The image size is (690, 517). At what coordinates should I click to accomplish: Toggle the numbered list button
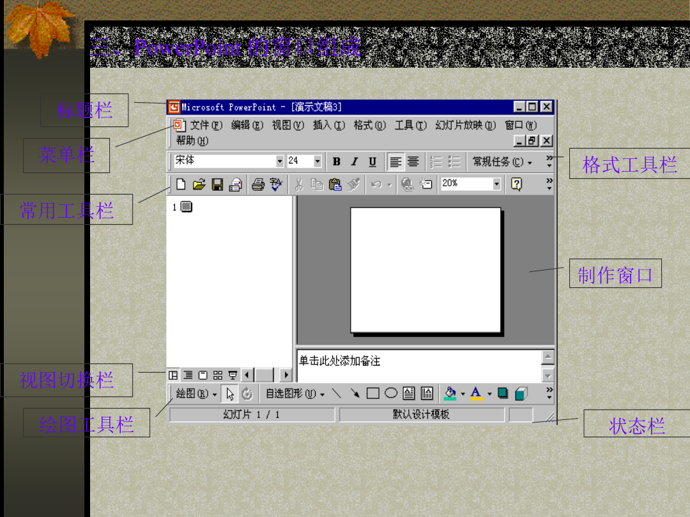click(436, 161)
